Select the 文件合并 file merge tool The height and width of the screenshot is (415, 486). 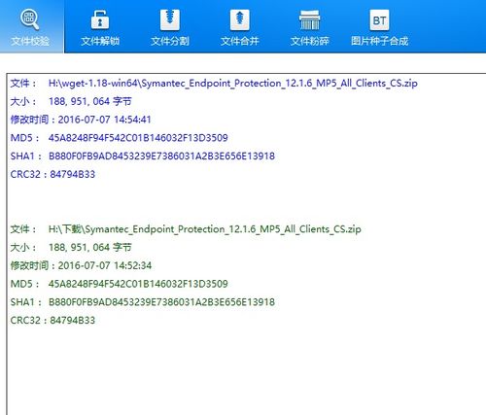(240, 27)
